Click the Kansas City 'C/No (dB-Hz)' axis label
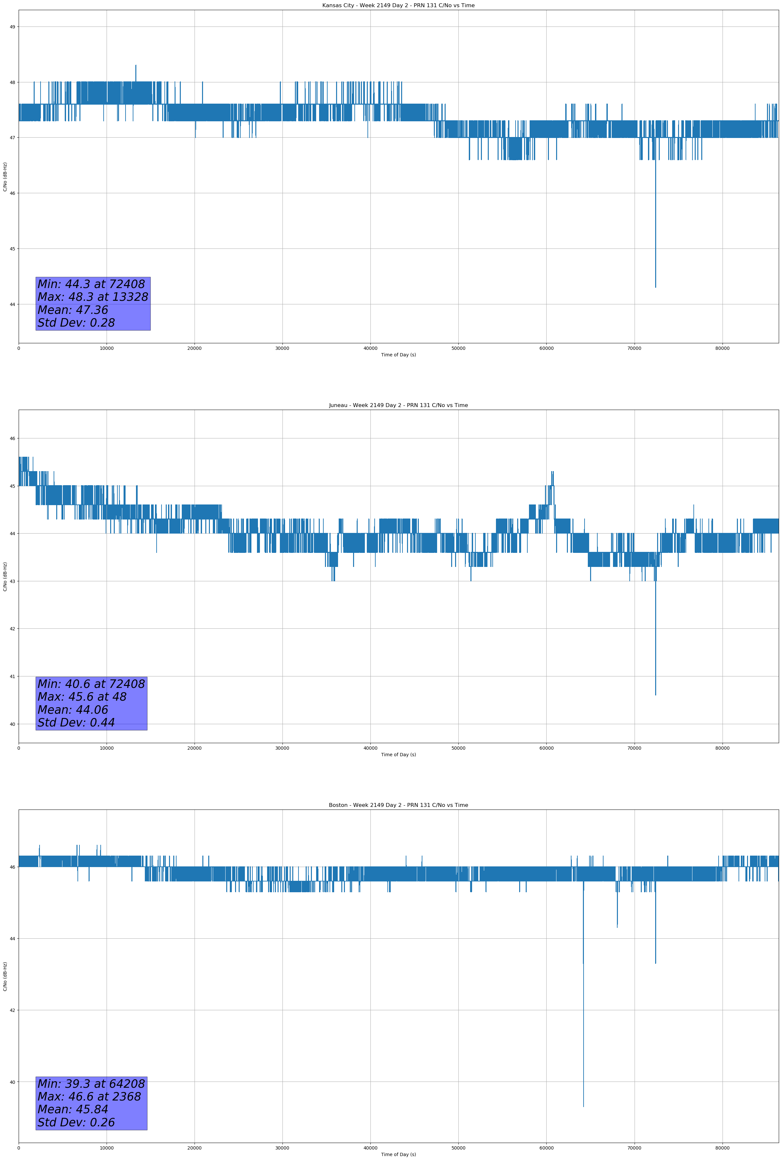Screen dimensions: 783x1160 [6, 177]
